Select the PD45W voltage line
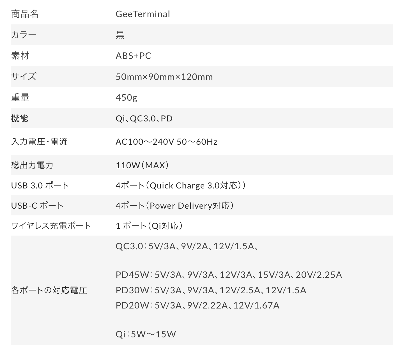404x350 pixels. (x=229, y=275)
